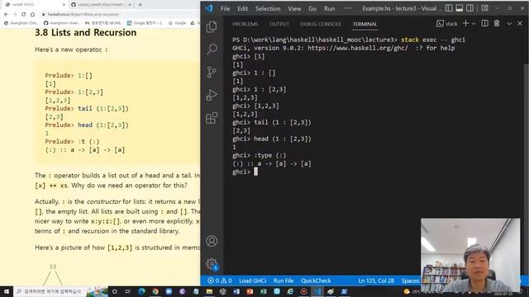
Task: Open a new browser tab
Action: pyautogui.click(x=140, y=5)
